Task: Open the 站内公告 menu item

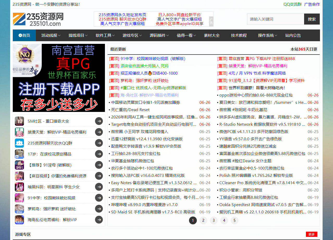Action: (293, 35)
